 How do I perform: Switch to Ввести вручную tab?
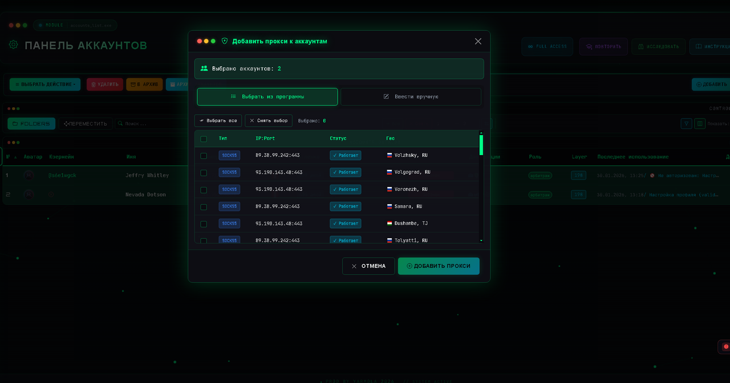point(411,97)
